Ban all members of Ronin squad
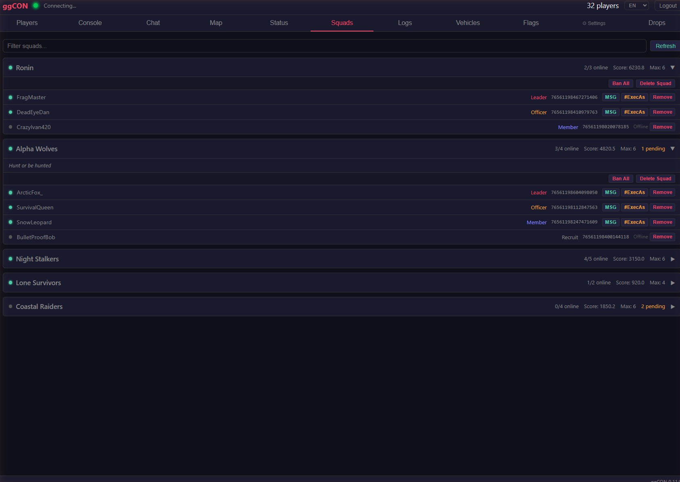The image size is (680, 482). [621, 83]
